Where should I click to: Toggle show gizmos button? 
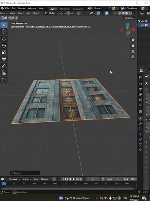pyautogui.click(x=98, y=13)
